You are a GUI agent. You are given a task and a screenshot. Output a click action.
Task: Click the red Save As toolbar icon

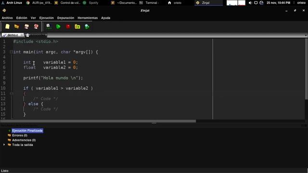coord(36,26)
